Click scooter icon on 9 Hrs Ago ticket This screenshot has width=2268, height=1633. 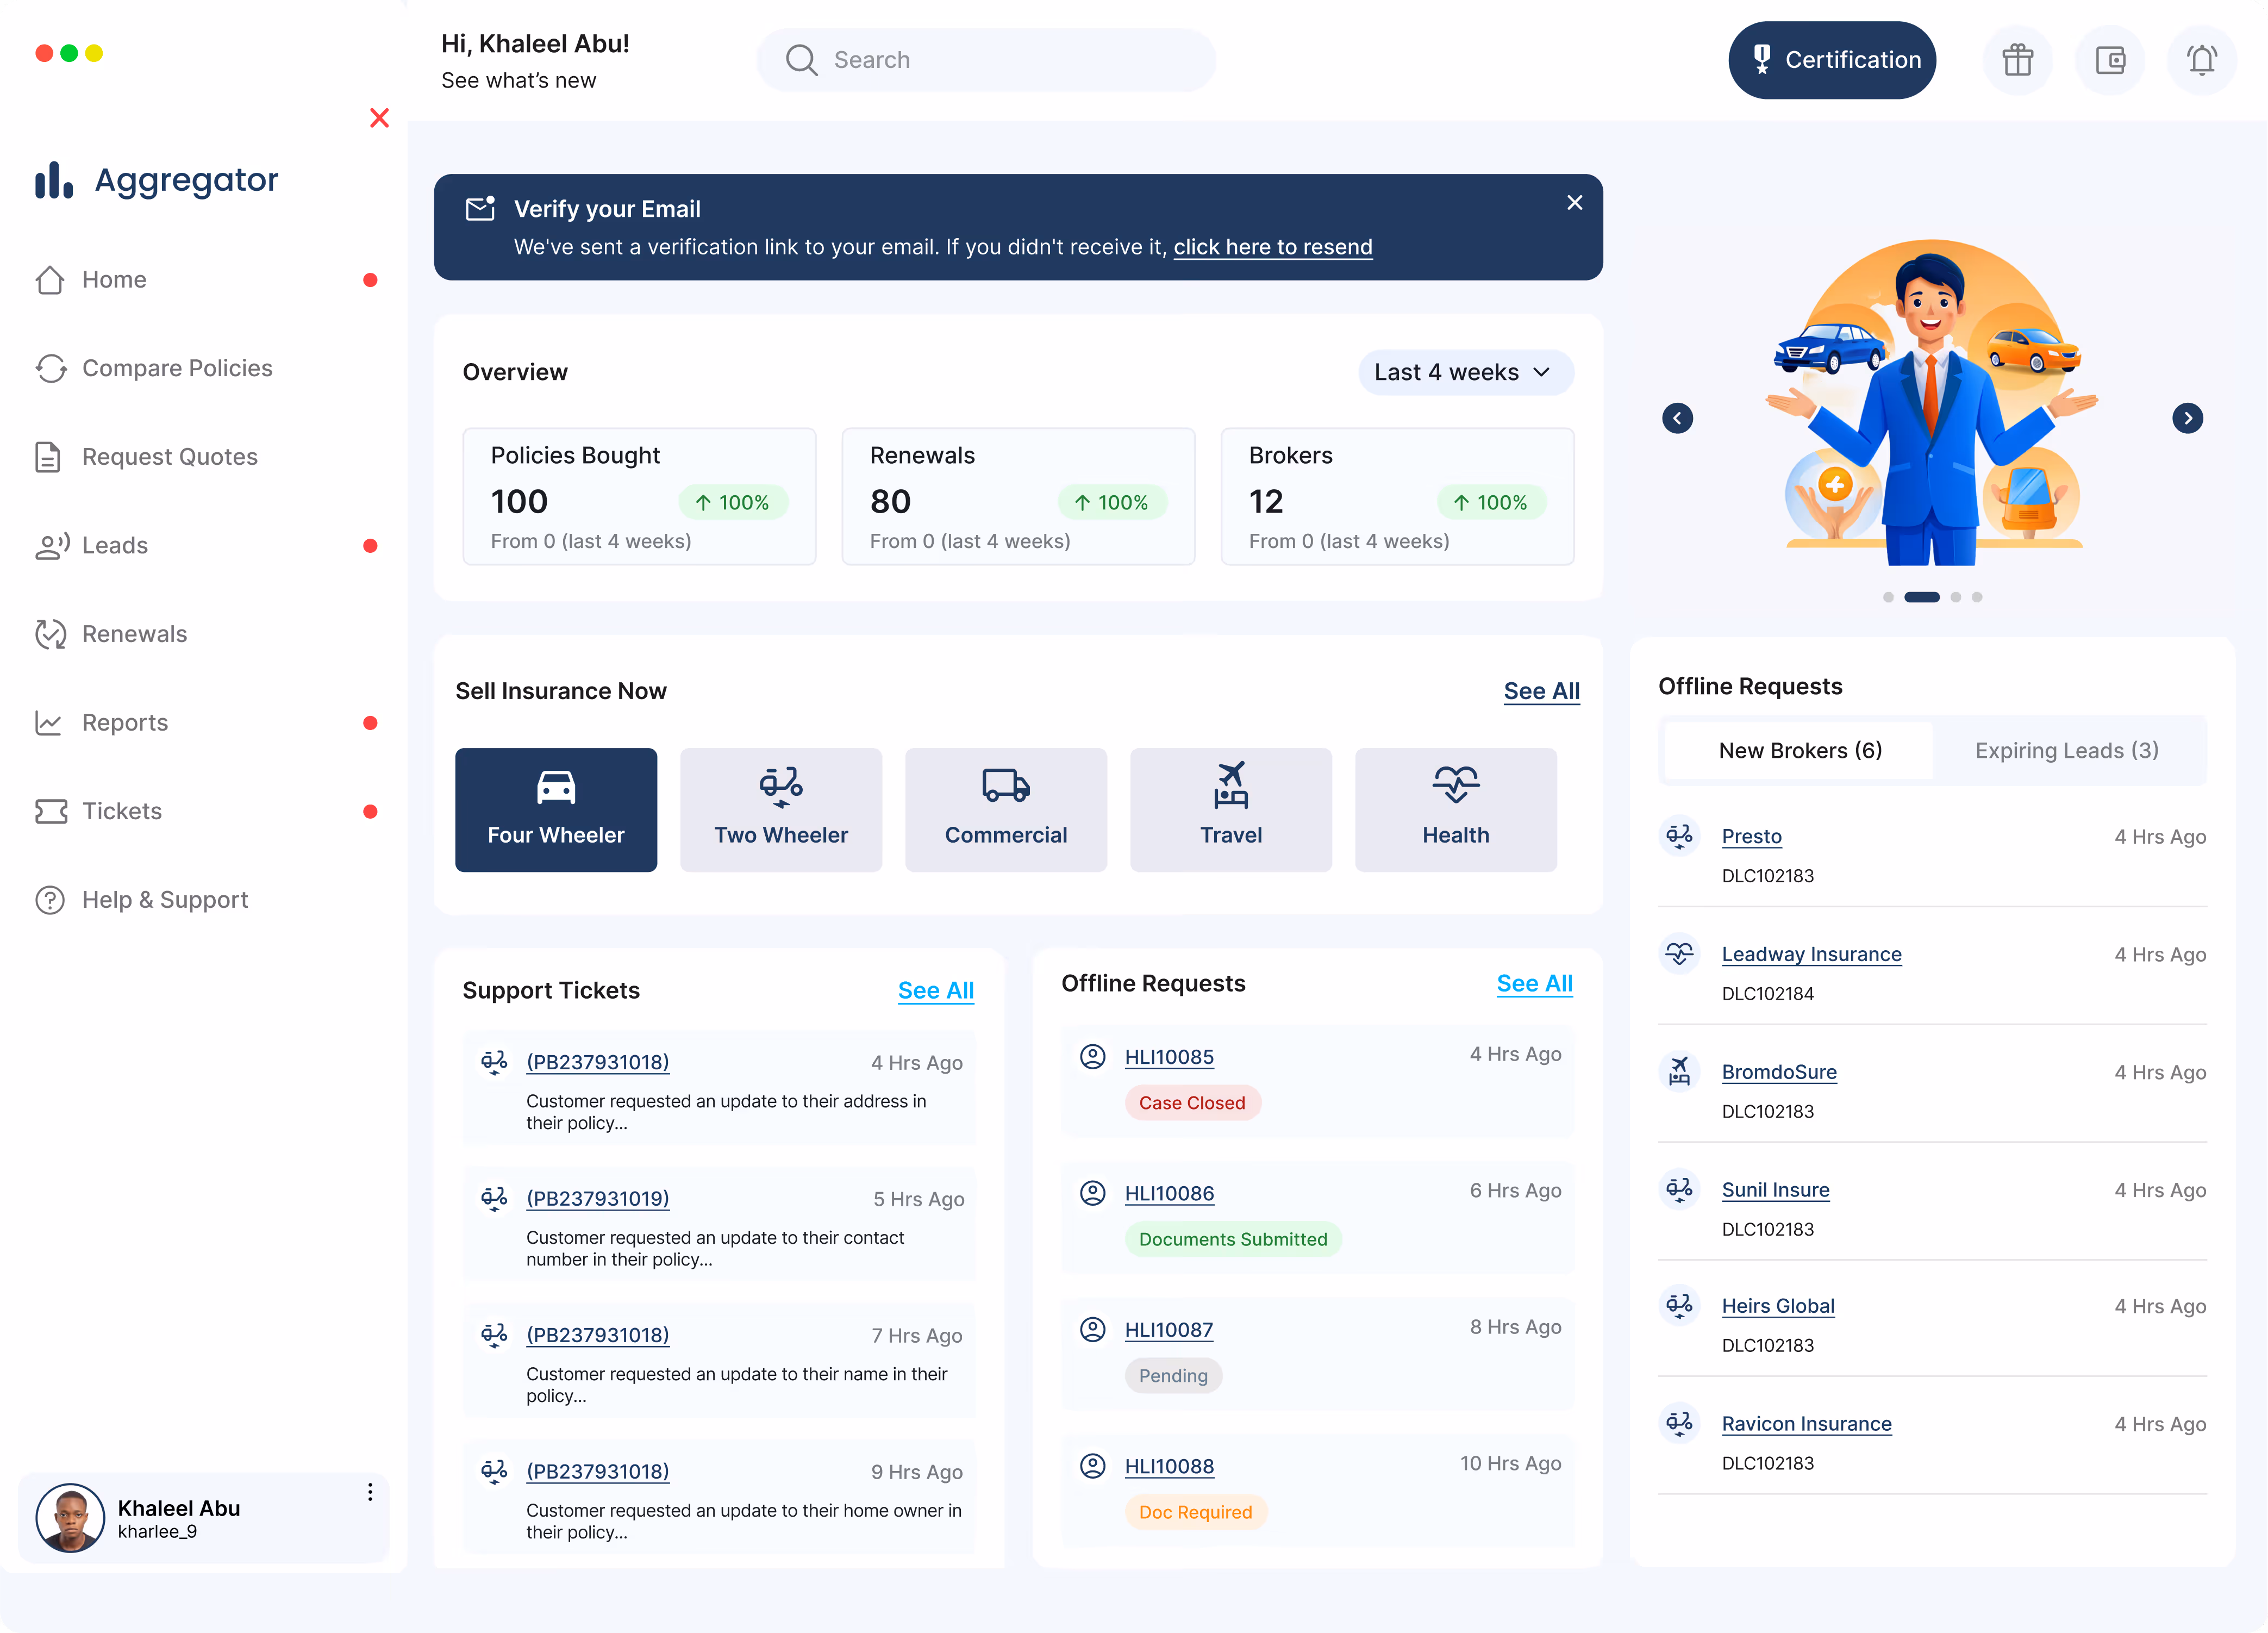pos(494,1471)
